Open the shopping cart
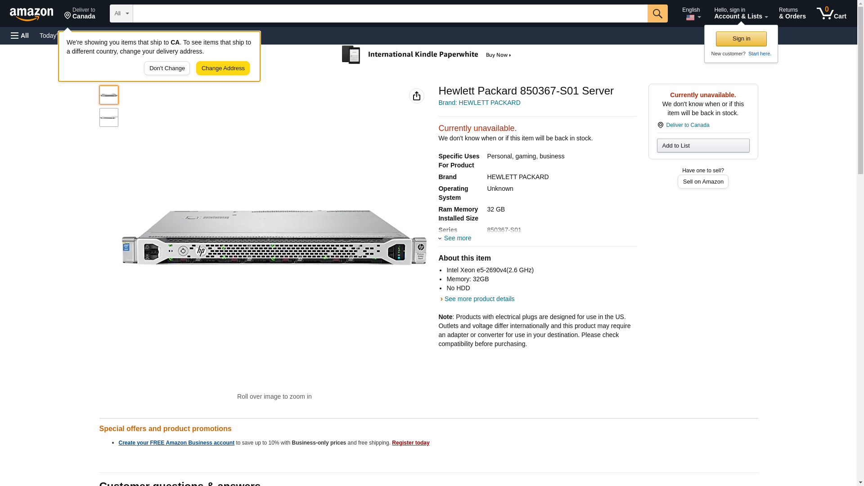 point(831,13)
